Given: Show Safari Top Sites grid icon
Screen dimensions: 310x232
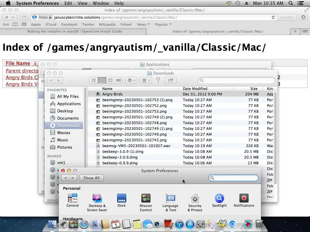Looking at the screenshot, I should click(x=24, y=24).
